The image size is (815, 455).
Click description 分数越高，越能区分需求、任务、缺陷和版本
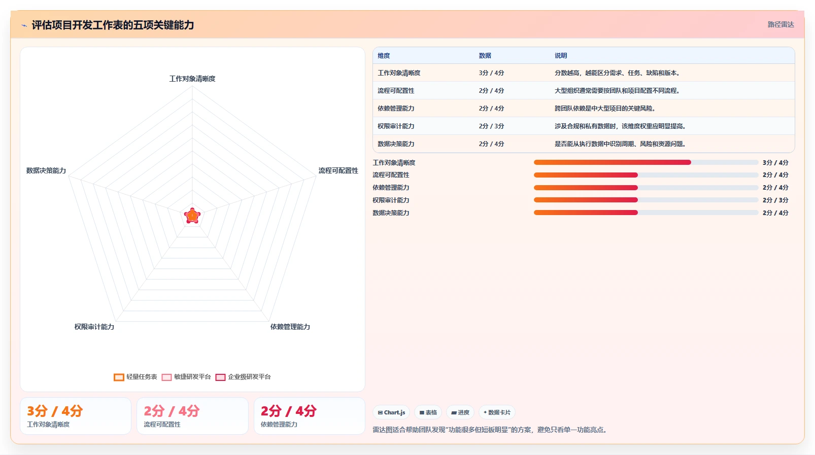point(617,73)
